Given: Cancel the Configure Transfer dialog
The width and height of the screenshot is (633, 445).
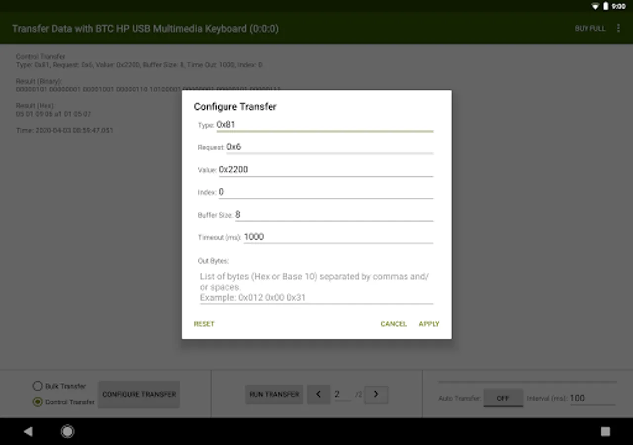Looking at the screenshot, I should coord(394,324).
